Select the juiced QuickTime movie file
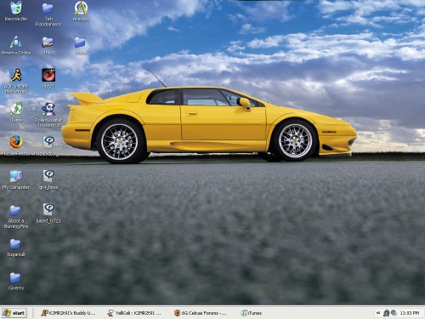 (48, 214)
